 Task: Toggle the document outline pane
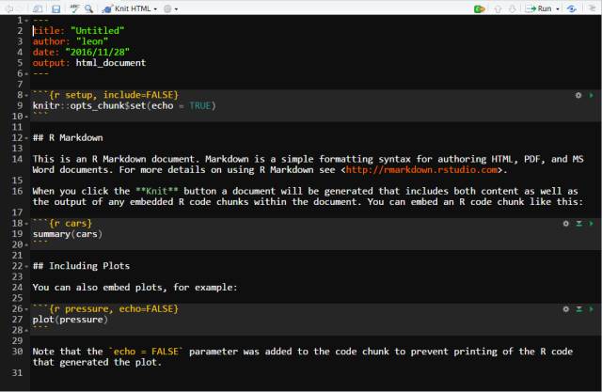(x=592, y=8)
